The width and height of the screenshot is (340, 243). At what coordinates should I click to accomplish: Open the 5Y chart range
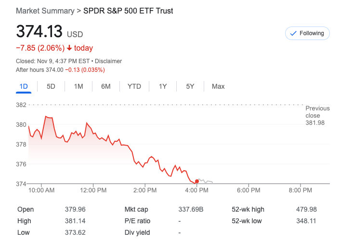point(190,86)
